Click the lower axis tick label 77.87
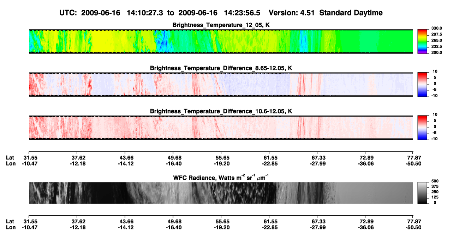 tap(413, 221)
